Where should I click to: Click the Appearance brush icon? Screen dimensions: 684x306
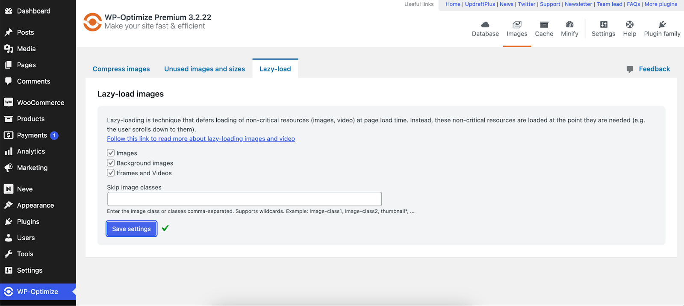click(x=9, y=205)
